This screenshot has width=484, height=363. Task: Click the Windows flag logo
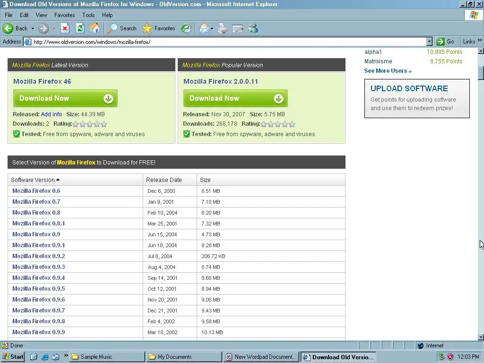tap(474, 15)
